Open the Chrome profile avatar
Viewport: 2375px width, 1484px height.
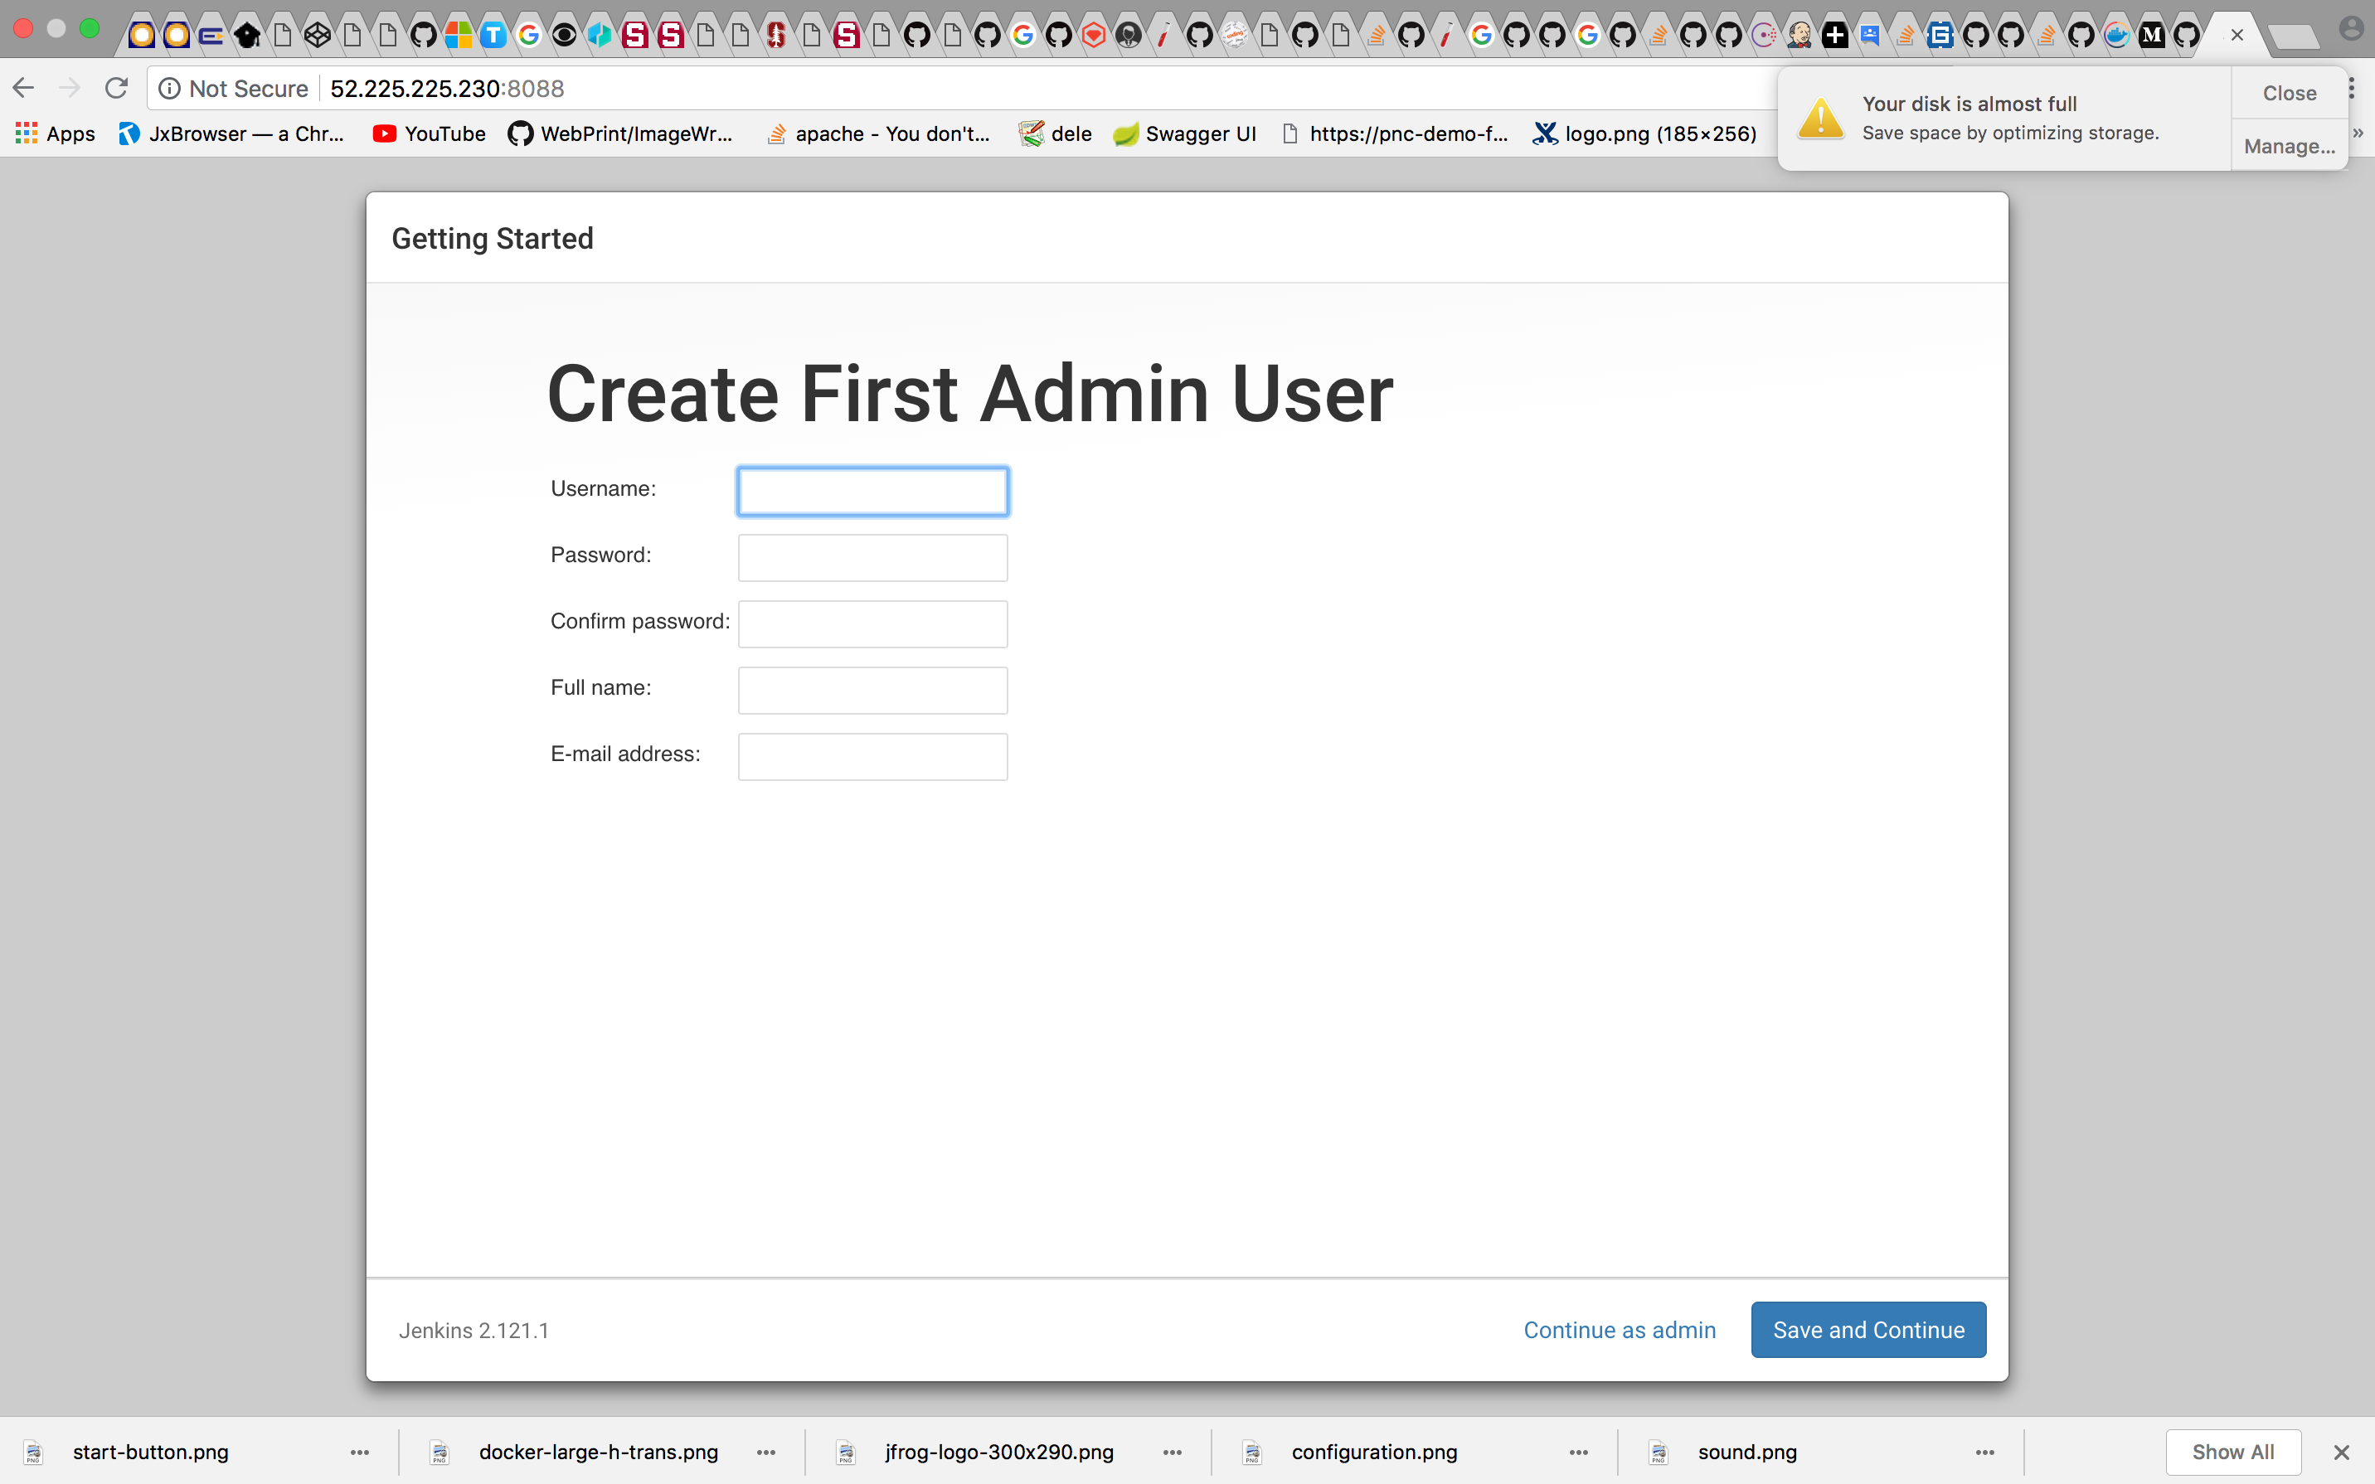point(2352,30)
